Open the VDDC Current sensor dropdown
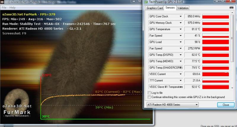The height and width of the screenshot is (127, 237). pos(180,74)
